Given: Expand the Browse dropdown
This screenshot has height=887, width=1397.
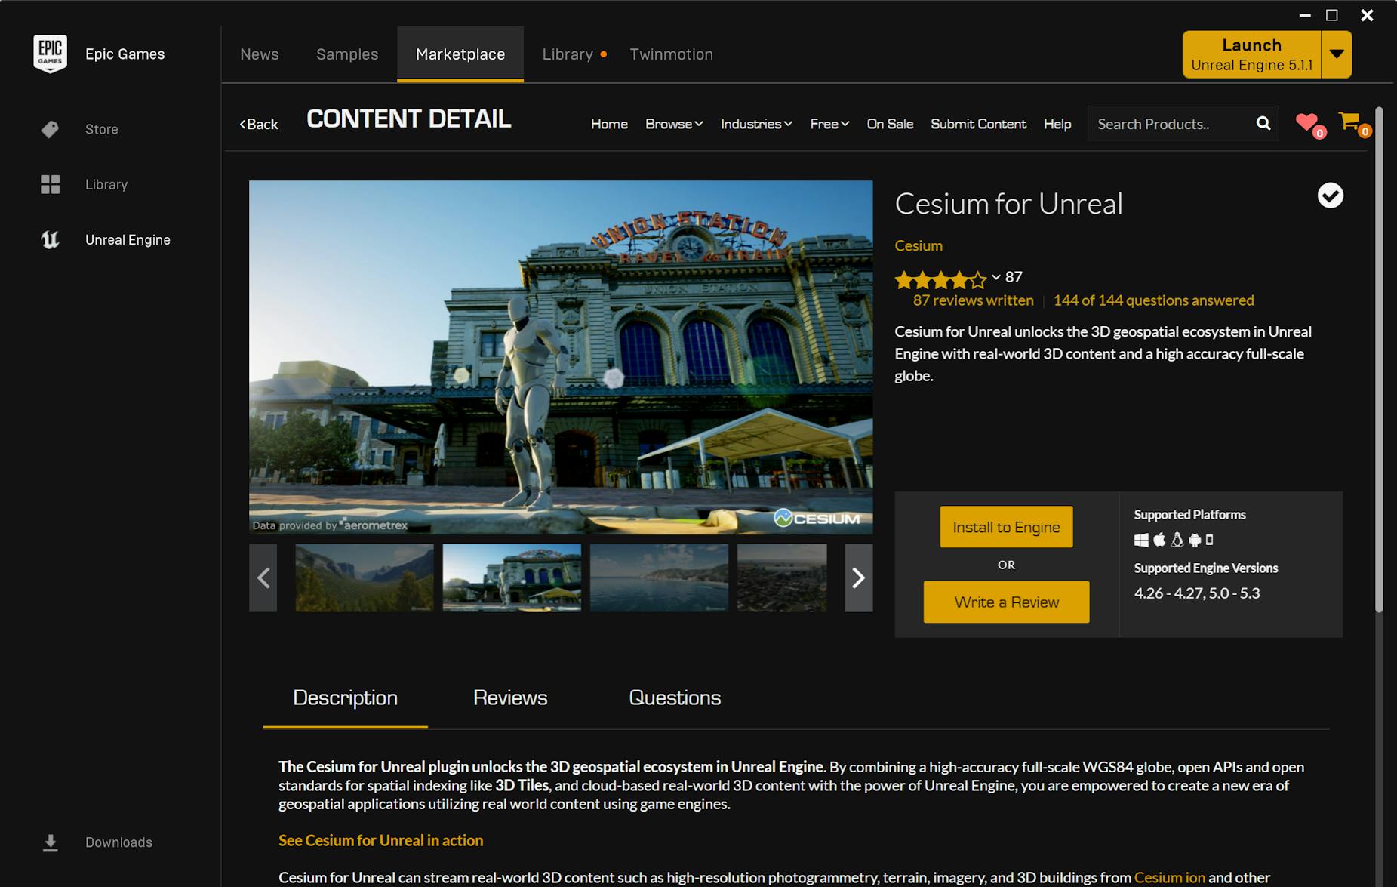Looking at the screenshot, I should (x=672, y=124).
